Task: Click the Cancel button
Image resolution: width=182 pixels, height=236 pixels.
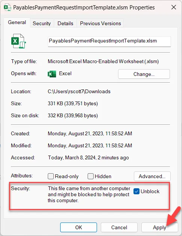Action: [119, 227]
